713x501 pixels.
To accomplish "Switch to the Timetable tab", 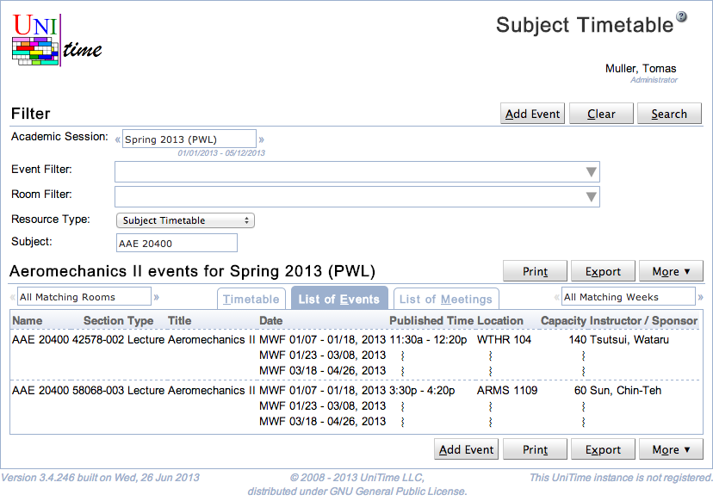I will 251,299.
